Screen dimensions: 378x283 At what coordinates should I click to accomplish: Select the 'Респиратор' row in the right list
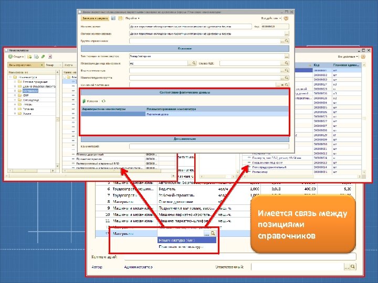(302, 172)
